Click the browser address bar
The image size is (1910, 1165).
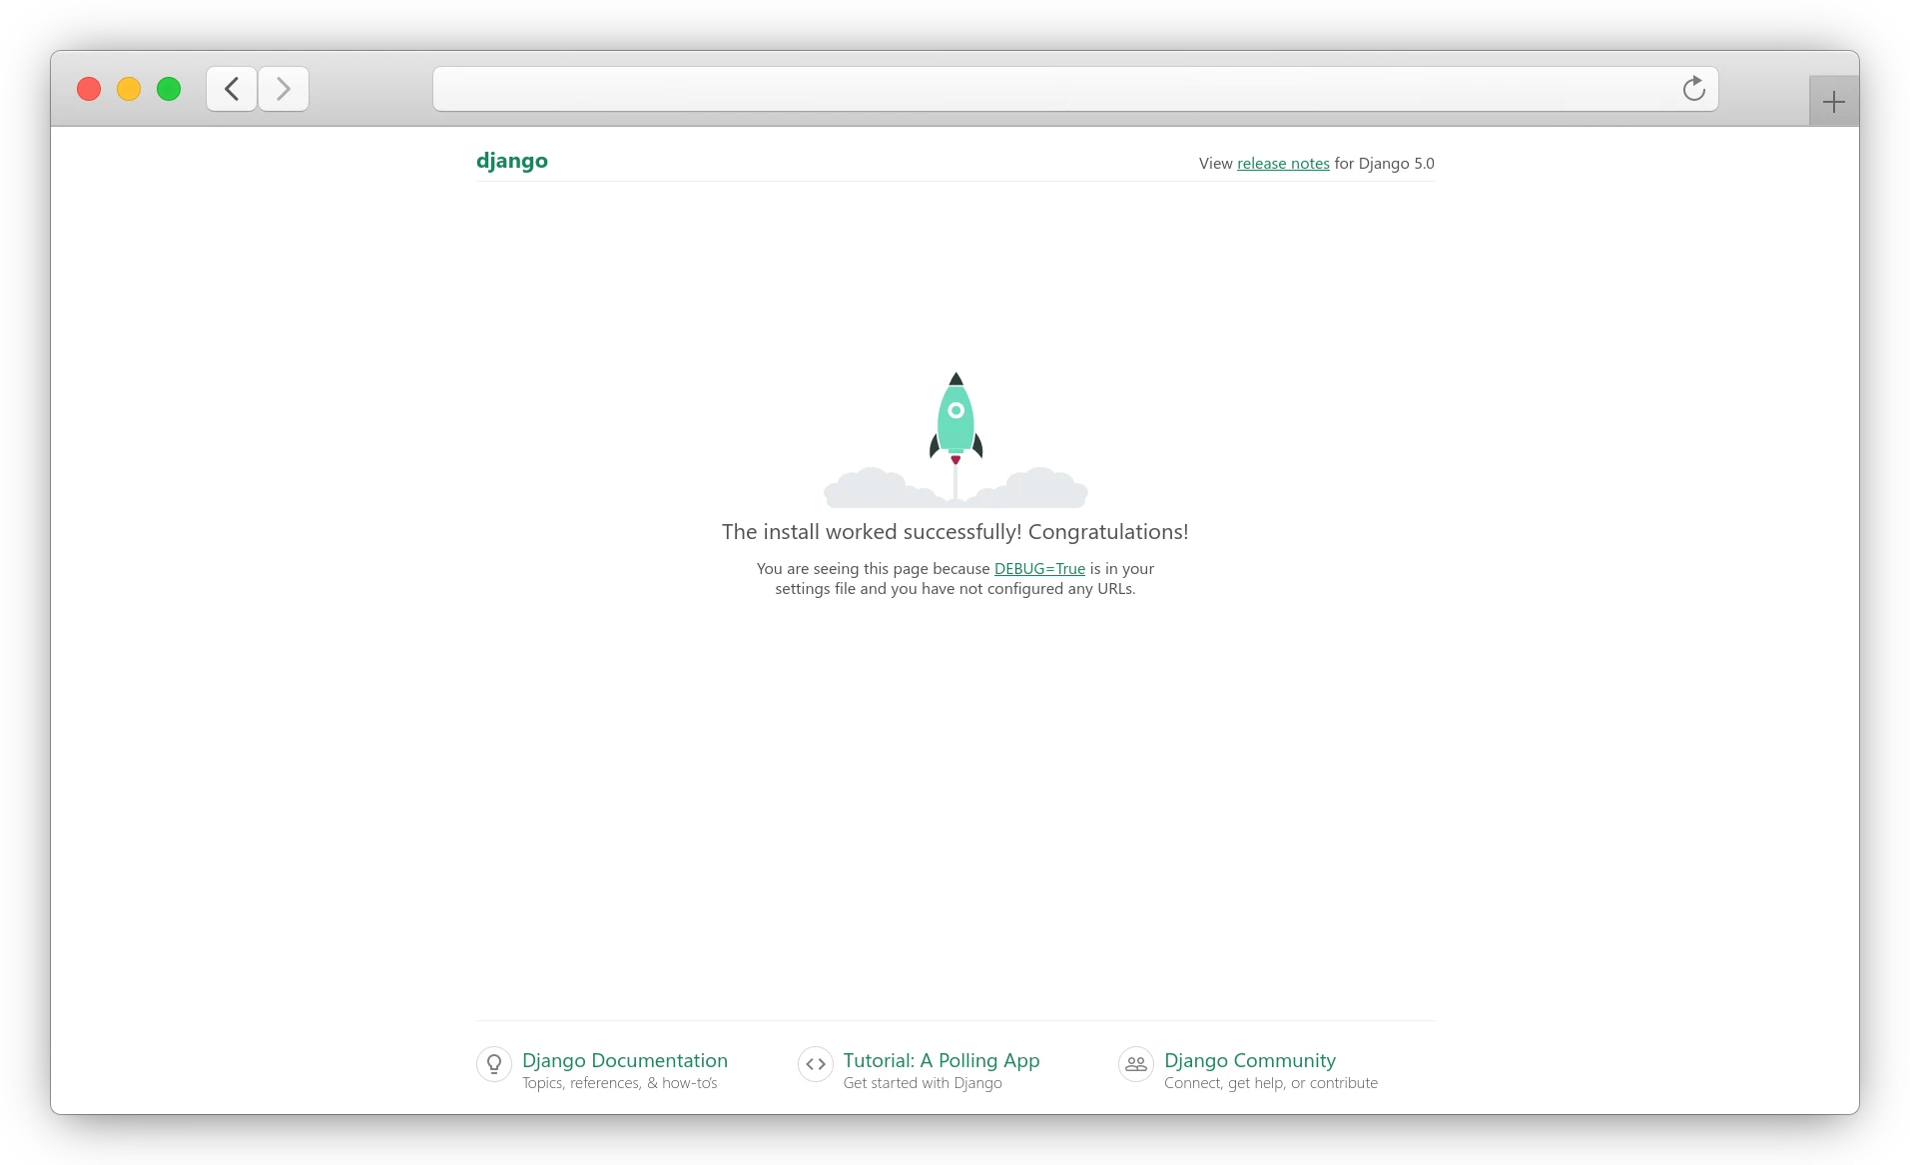[998, 89]
